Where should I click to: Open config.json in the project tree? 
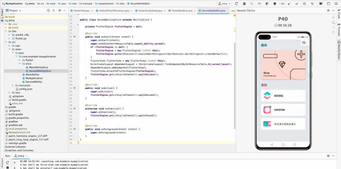(x=25, y=89)
